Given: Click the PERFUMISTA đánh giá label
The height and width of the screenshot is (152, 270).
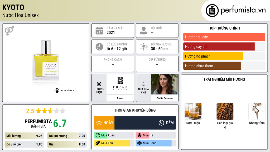Looking at the screenshot, I should click(x=38, y=123).
